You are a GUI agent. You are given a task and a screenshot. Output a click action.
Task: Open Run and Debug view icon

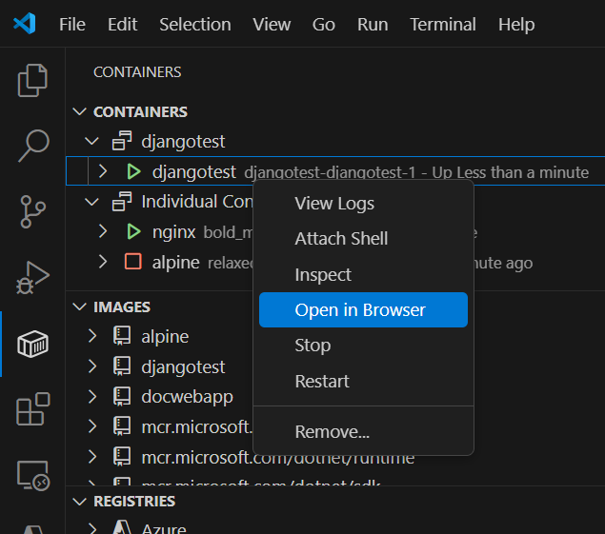point(32,278)
